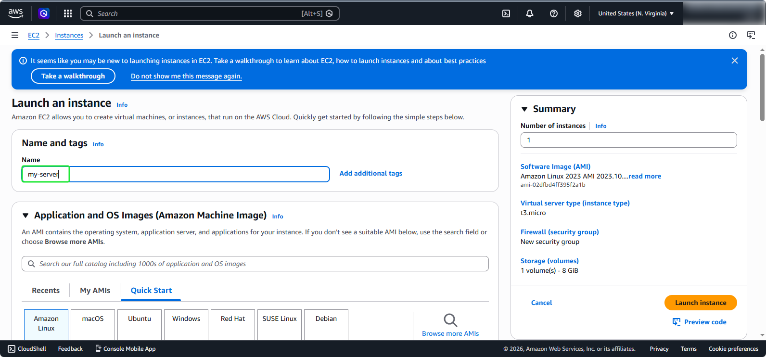The width and height of the screenshot is (766, 357).
Task: Focus the AMI catalog search field
Action: [x=255, y=264]
